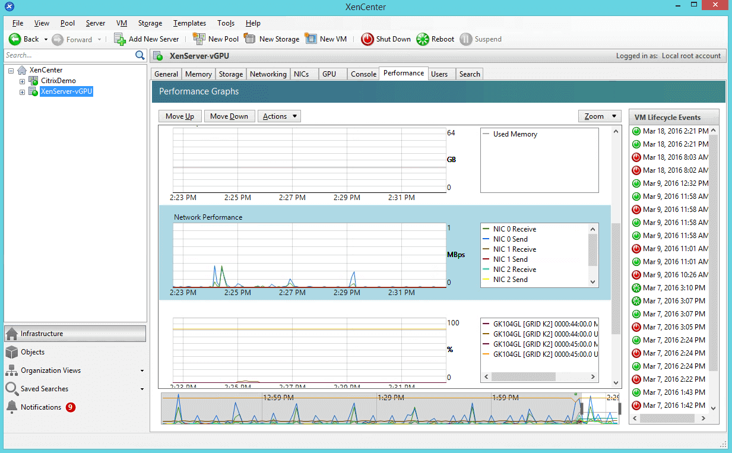
Task: Open the Actions dropdown
Action: coord(279,116)
